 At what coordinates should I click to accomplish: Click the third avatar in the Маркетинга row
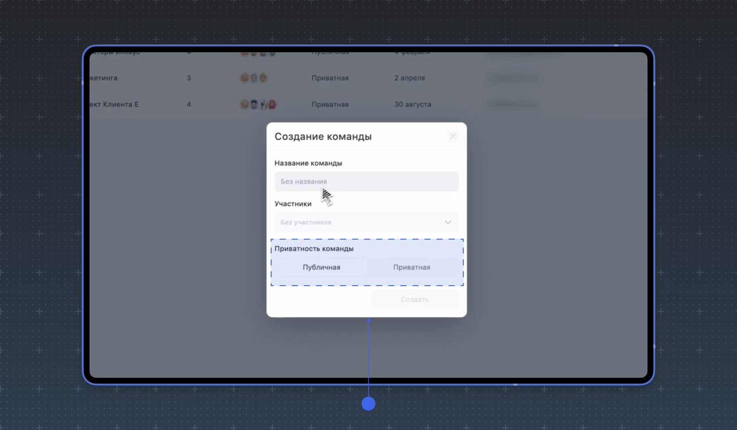263,78
